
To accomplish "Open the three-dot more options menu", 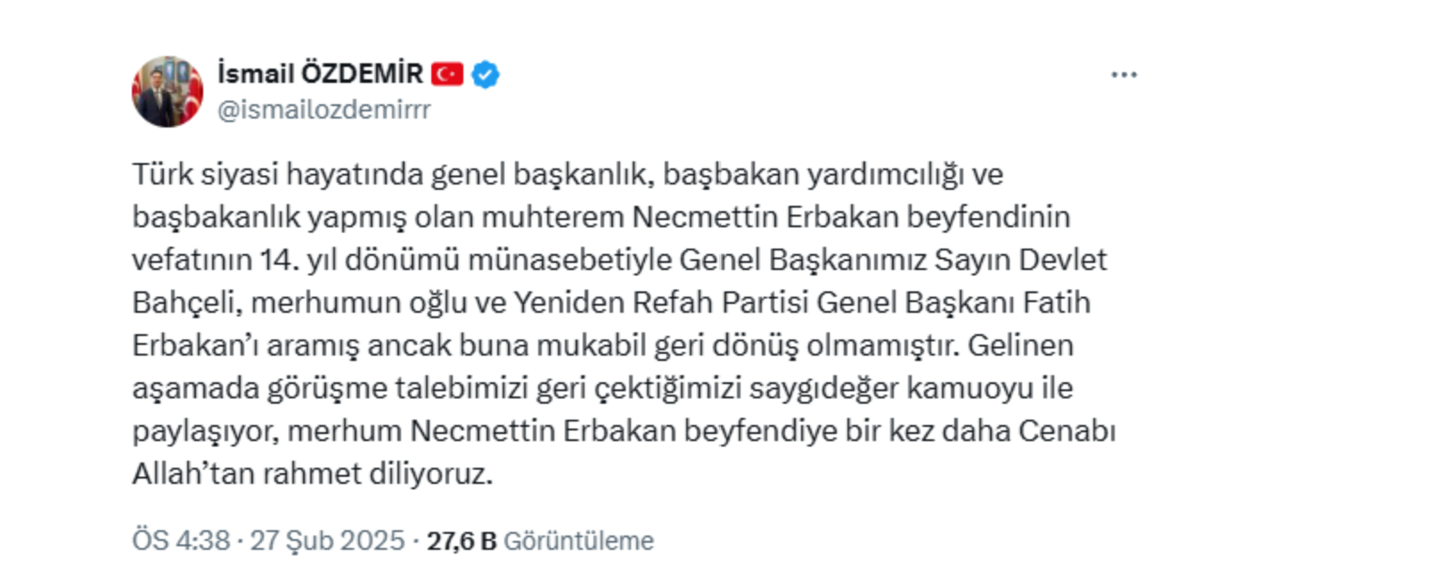I will coord(1124,75).
